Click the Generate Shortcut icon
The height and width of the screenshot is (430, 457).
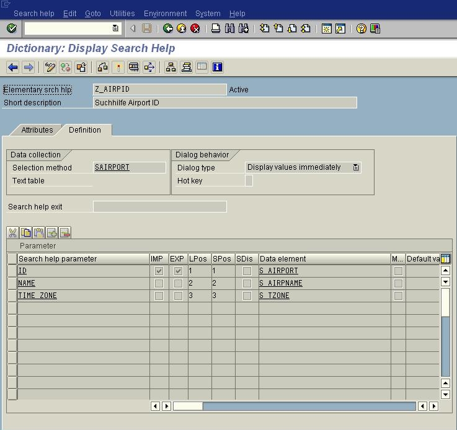(x=340, y=29)
